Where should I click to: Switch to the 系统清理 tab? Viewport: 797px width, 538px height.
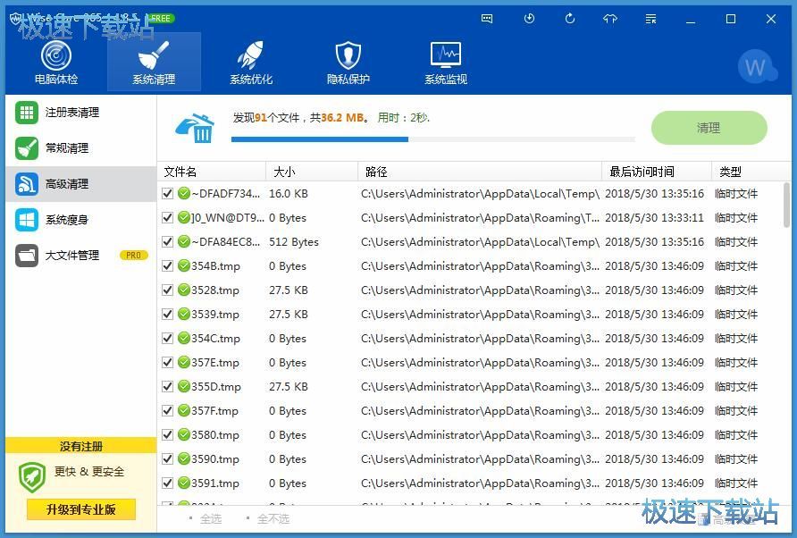coord(154,63)
